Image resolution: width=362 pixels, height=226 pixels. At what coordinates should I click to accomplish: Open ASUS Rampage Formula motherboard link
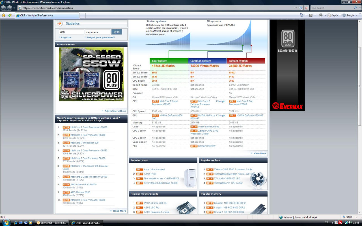coord(157,212)
